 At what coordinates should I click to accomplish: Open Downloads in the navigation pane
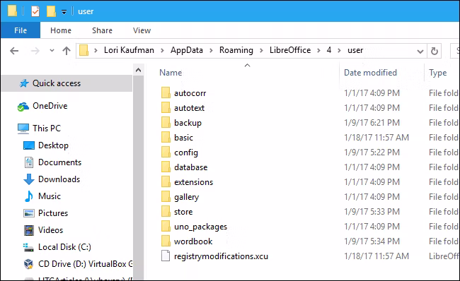(59, 179)
